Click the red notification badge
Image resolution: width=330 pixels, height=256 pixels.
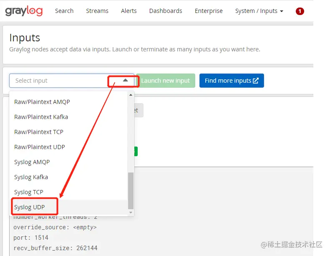click(300, 11)
